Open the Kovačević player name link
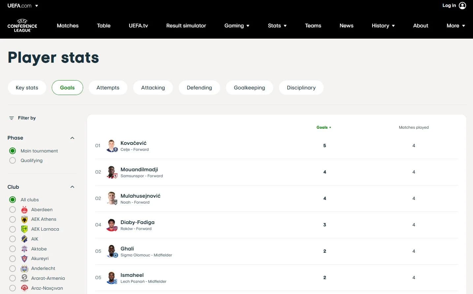This screenshot has width=473, height=294. pyautogui.click(x=133, y=143)
